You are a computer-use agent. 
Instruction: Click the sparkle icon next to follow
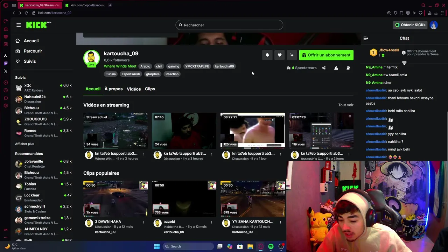292,55
